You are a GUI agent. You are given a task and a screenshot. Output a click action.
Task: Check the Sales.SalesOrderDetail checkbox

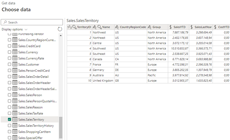(10, 76)
